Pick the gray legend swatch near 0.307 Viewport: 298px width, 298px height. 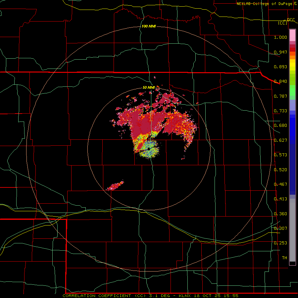coord(292,230)
